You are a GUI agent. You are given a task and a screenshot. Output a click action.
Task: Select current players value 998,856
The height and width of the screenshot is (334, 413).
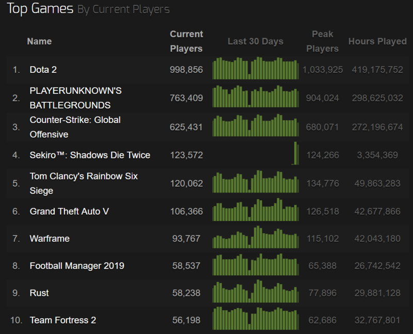point(186,70)
